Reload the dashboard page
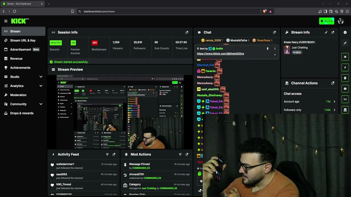 pos(15,11)
